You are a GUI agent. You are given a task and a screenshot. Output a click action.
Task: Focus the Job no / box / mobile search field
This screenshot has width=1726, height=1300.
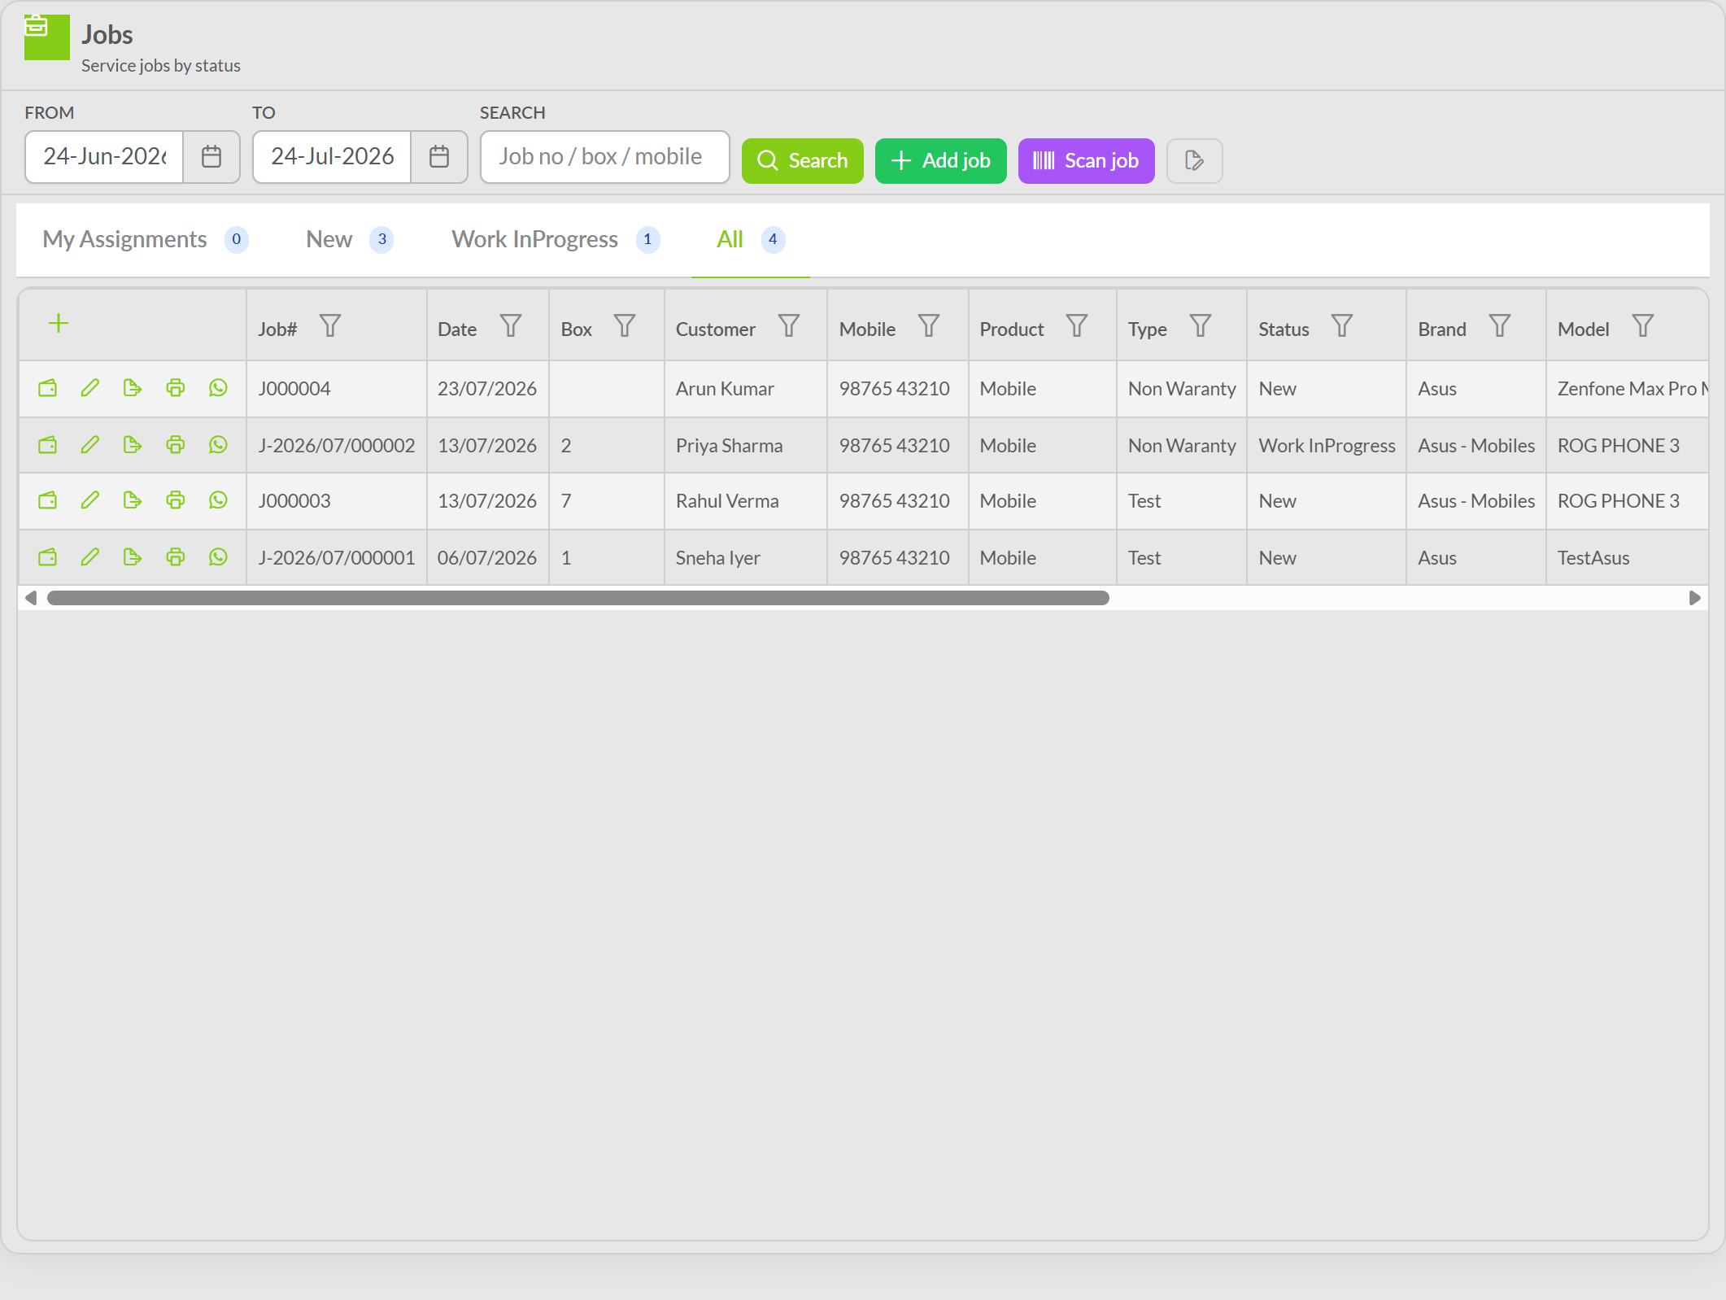(x=604, y=156)
